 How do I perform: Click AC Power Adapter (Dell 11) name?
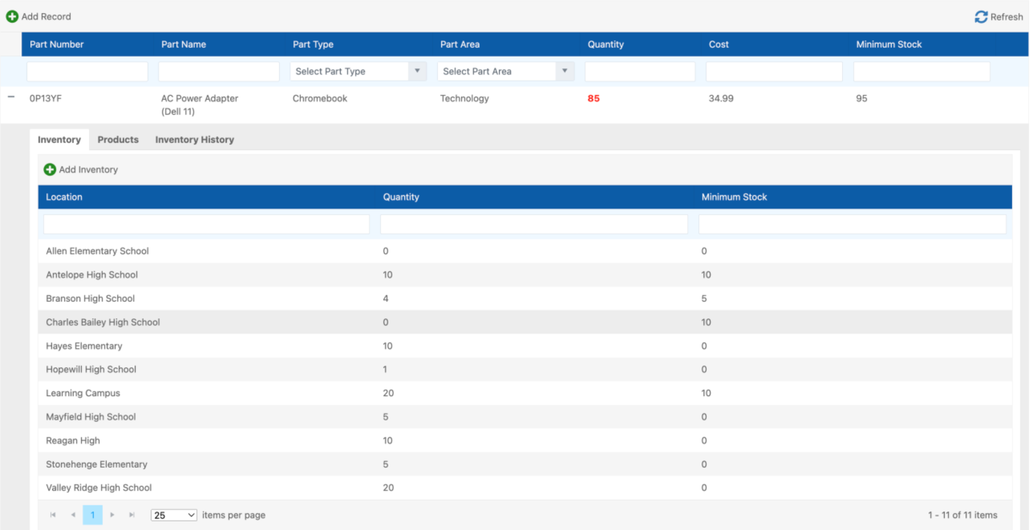199,105
